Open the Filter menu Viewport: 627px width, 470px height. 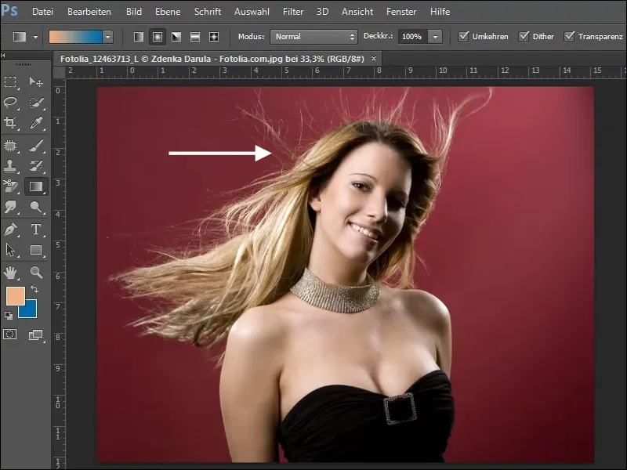(293, 12)
